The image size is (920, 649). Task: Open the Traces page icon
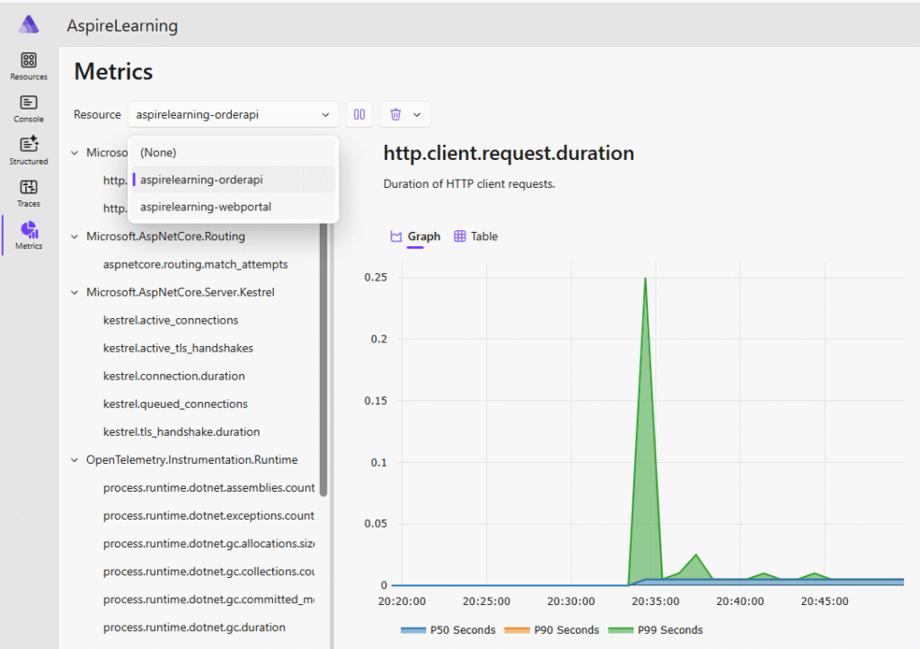coord(28,187)
